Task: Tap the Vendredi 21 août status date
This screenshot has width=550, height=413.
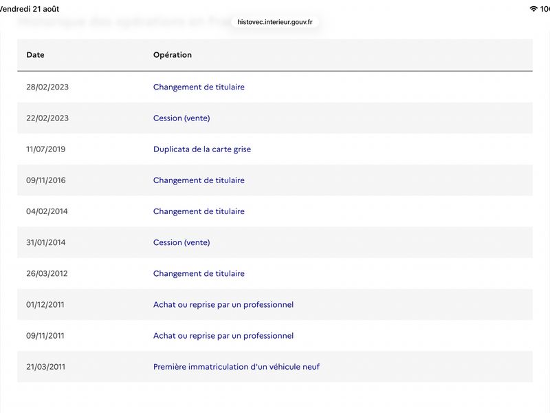Action: click(29, 9)
